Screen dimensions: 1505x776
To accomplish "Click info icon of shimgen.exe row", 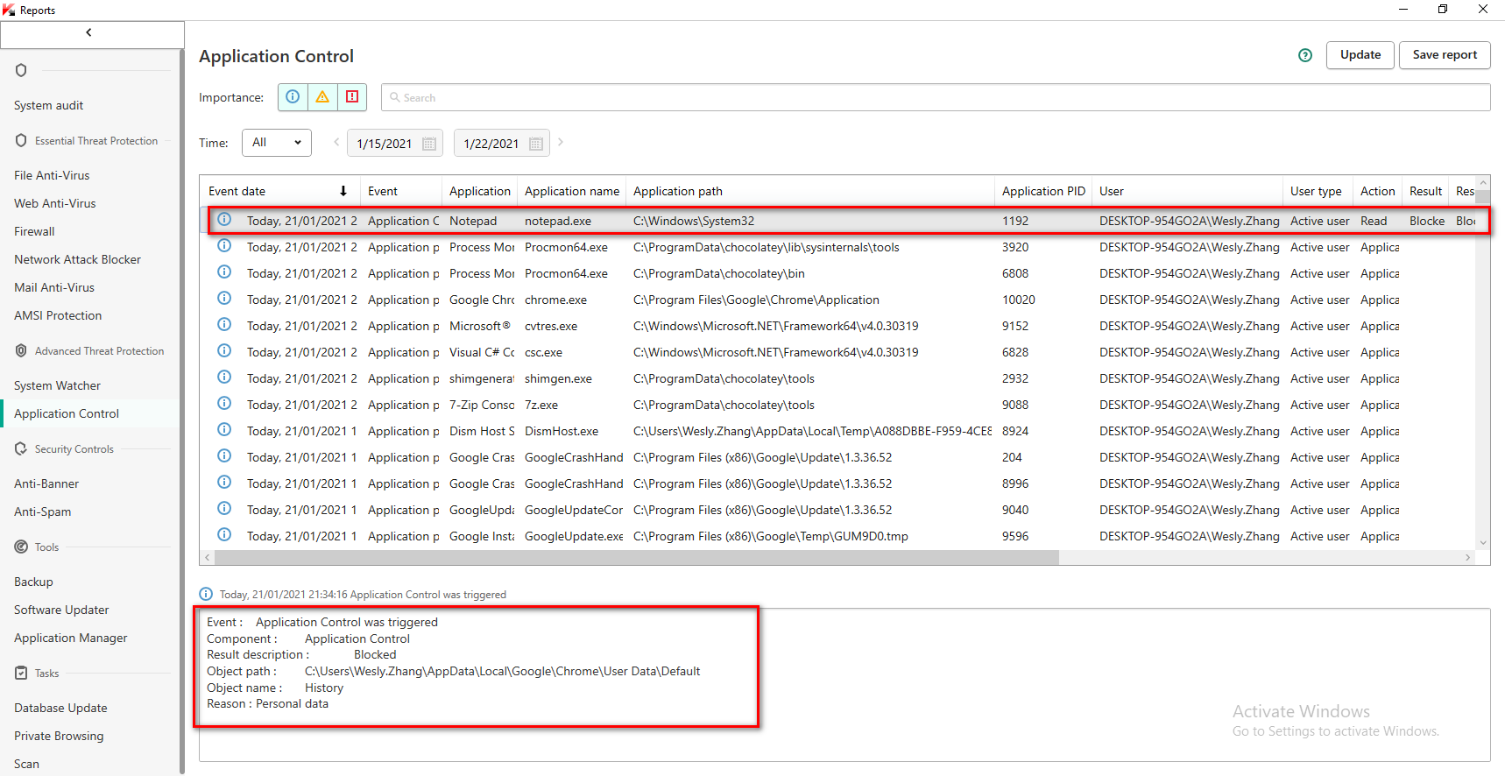I will (224, 377).
